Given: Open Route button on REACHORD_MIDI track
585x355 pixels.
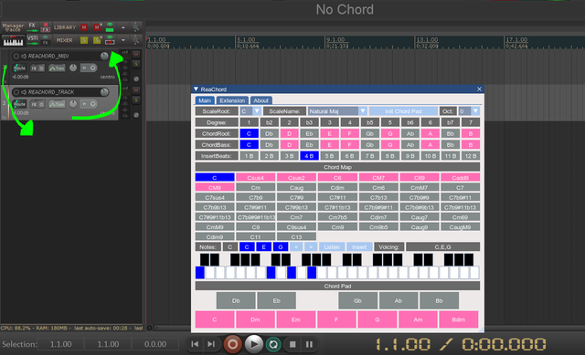Looking at the screenshot, I should 19,68.
